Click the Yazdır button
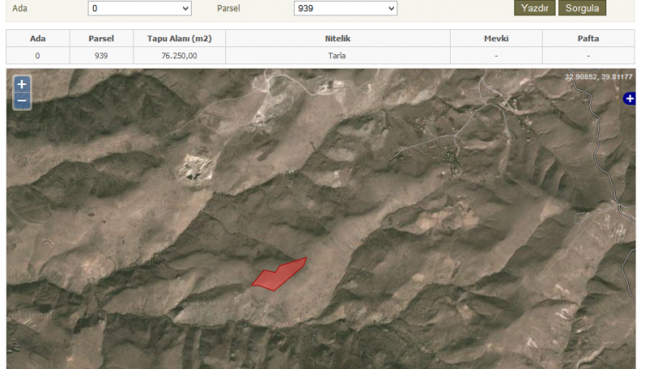Image resolution: width=645 pixels, height=369 pixels. [535, 8]
